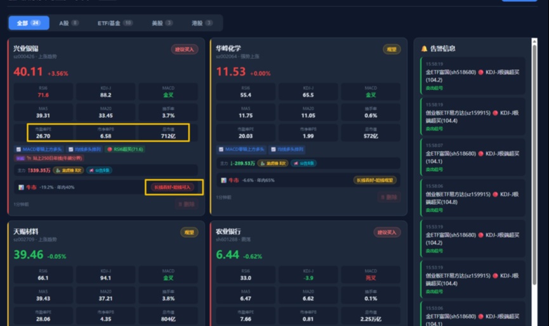
Task: Click chart icon in 华峰化学 MACD零轴上方多头 tag
Action: click(x=221, y=149)
